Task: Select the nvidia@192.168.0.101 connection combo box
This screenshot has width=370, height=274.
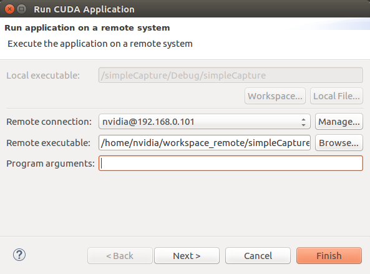Action: pyautogui.click(x=205, y=122)
